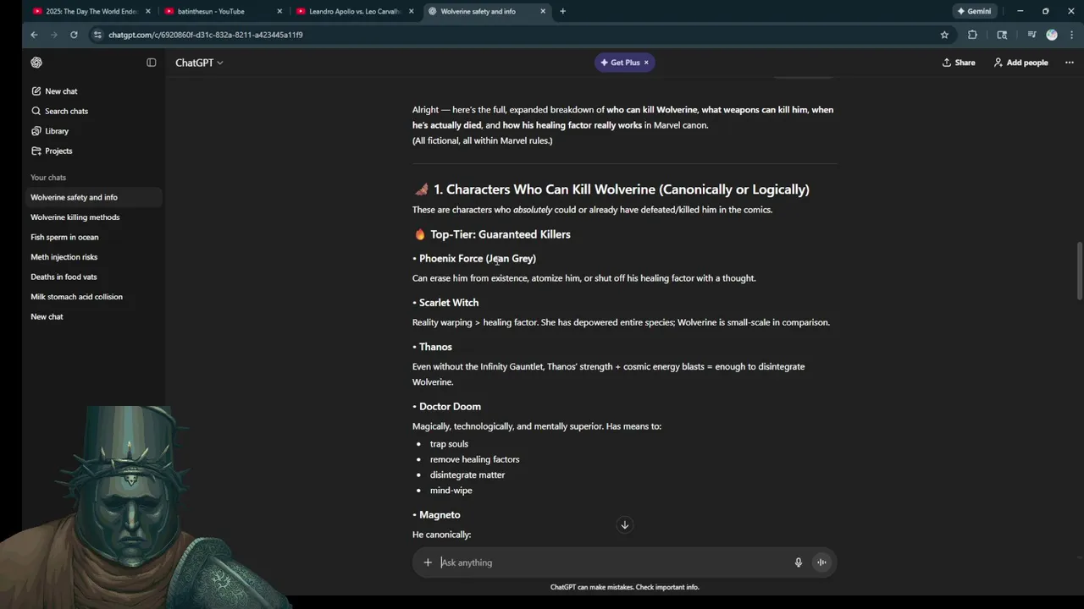1084x609 pixels.
Task: Close the 'Leandro Apollo vs. Leo Carvalho' tab
Action: [x=412, y=11]
